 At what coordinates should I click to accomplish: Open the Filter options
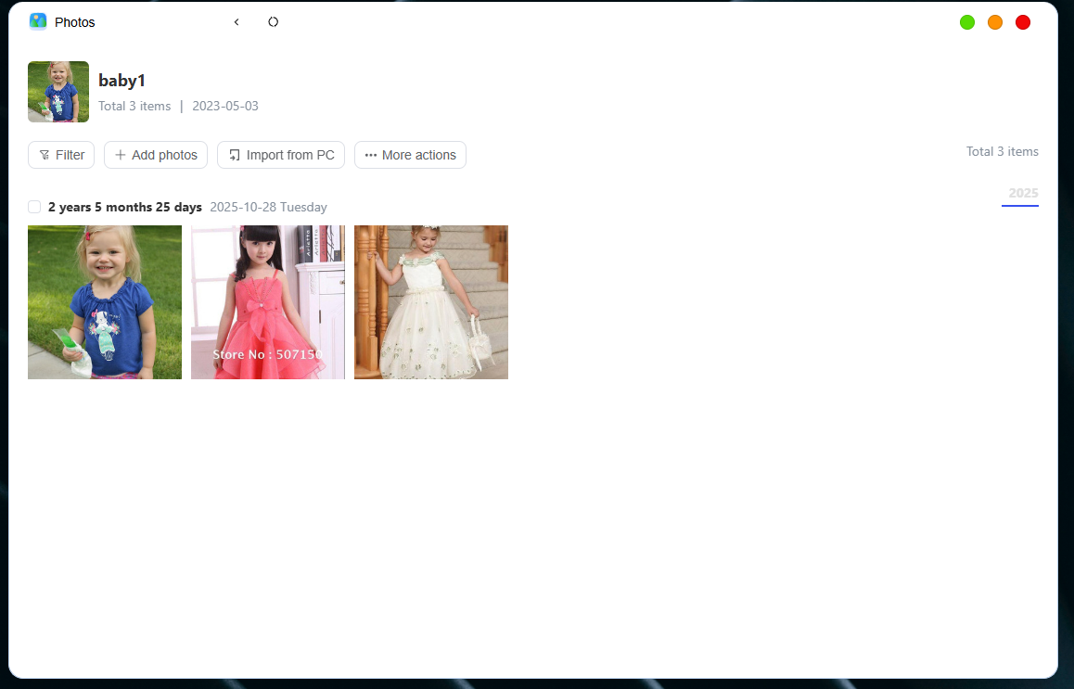[x=61, y=155]
